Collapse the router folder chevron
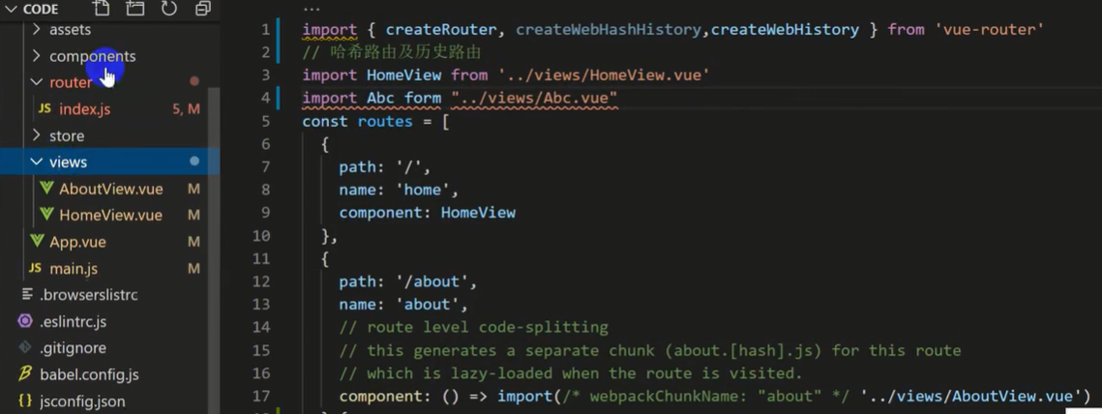 [x=37, y=82]
